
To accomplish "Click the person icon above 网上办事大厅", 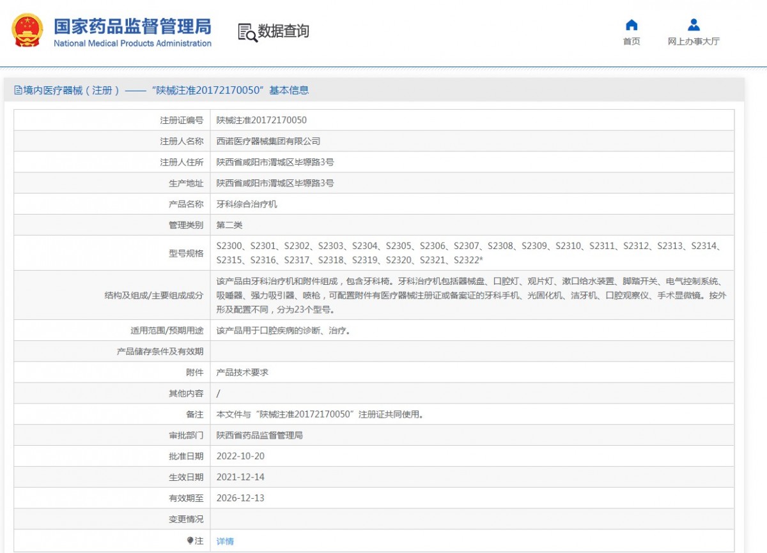I will coord(693,25).
